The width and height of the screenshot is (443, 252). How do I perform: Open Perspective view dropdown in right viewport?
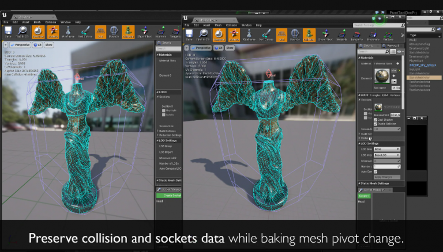201,48
